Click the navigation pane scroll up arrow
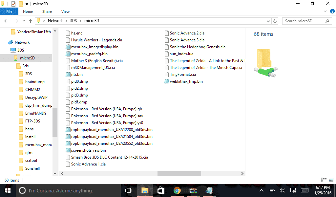The width and height of the screenshot is (336, 197). click(55, 31)
